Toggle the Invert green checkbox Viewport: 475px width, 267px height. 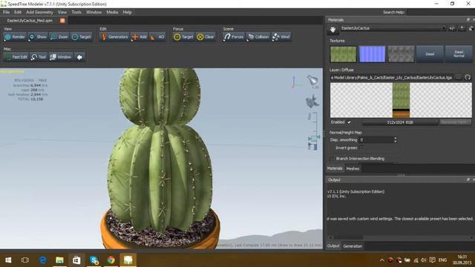tap(361, 148)
